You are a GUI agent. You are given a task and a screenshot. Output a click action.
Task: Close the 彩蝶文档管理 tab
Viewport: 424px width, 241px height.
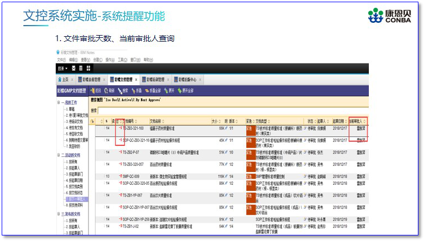point(137,80)
